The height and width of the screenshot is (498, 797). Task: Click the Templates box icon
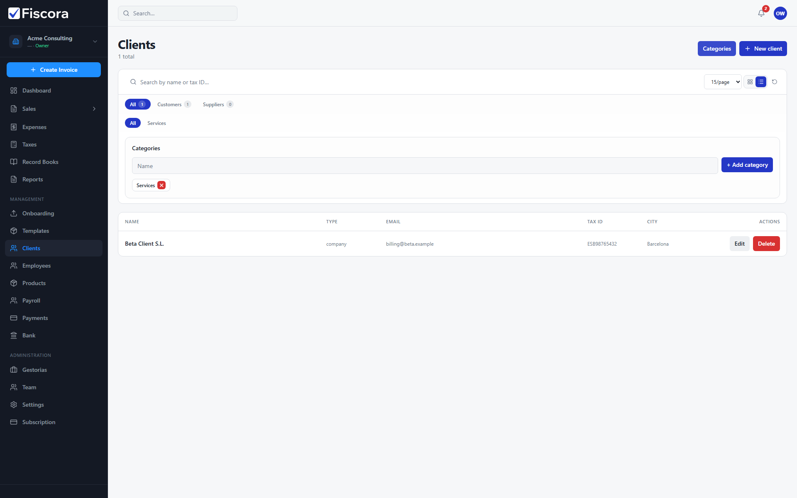(x=14, y=231)
